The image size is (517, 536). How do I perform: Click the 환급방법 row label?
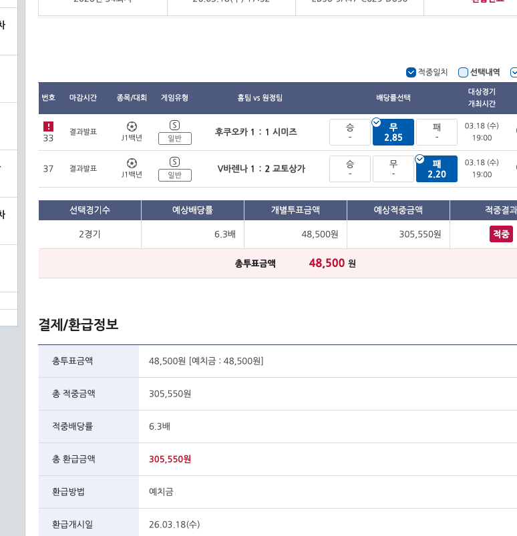pyautogui.click(x=68, y=491)
